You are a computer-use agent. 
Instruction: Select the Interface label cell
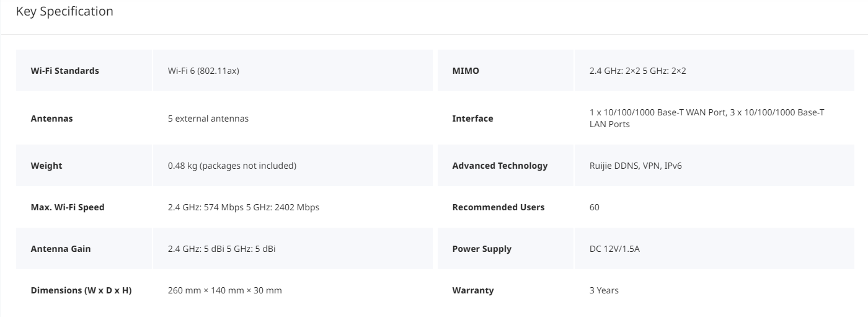click(505, 118)
